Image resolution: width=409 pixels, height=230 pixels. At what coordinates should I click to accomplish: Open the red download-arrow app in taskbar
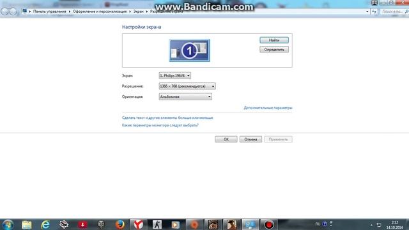[x=82, y=224]
